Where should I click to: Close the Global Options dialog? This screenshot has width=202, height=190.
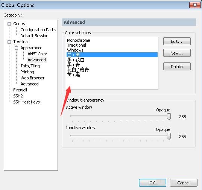(195, 5)
